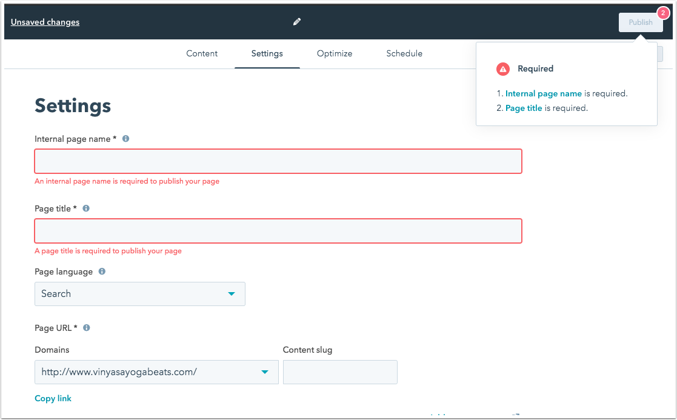Click the Domains label
The width and height of the screenshot is (677, 420).
point(52,350)
